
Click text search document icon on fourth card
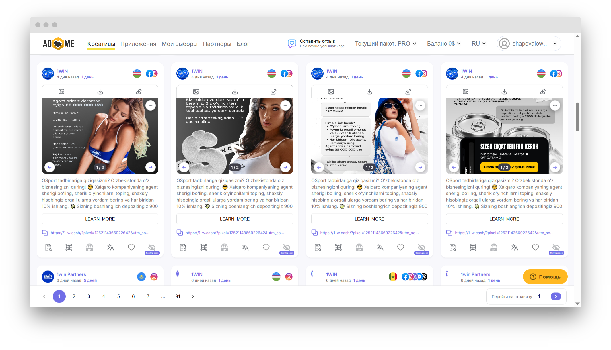[x=453, y=247]
